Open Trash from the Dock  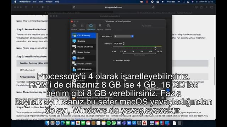pyautogui.click(x=179, y=123)
